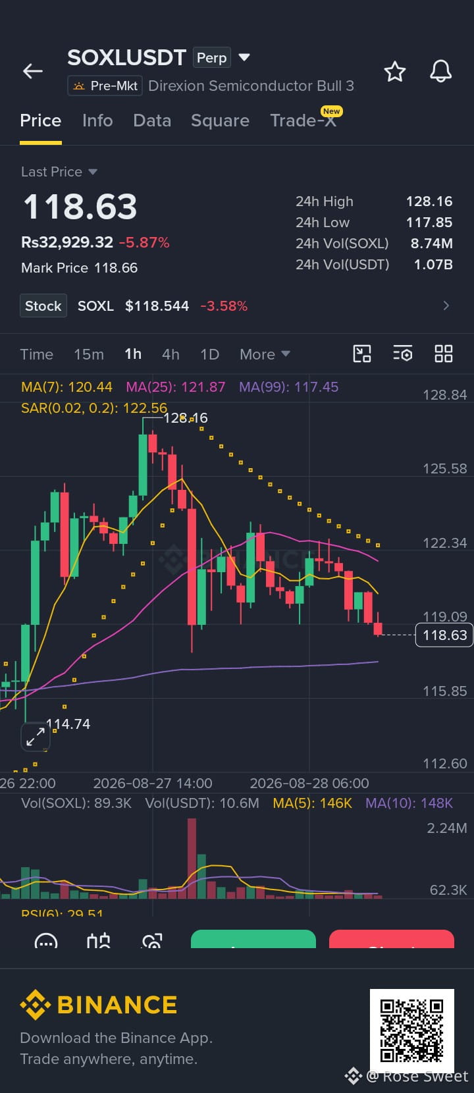Tap the red sell button

pos(392,939)
